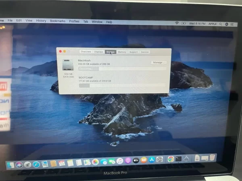Open Mail stamp icon in Dock
This screenshot has height=181, width=242.
(45, 164)
